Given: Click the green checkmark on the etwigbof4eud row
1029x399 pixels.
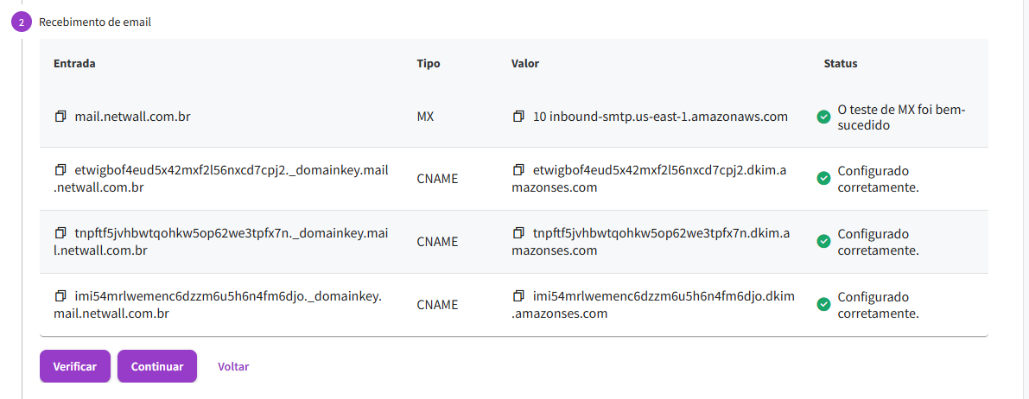Looking at the screenshot, I should tap(823, 179).
